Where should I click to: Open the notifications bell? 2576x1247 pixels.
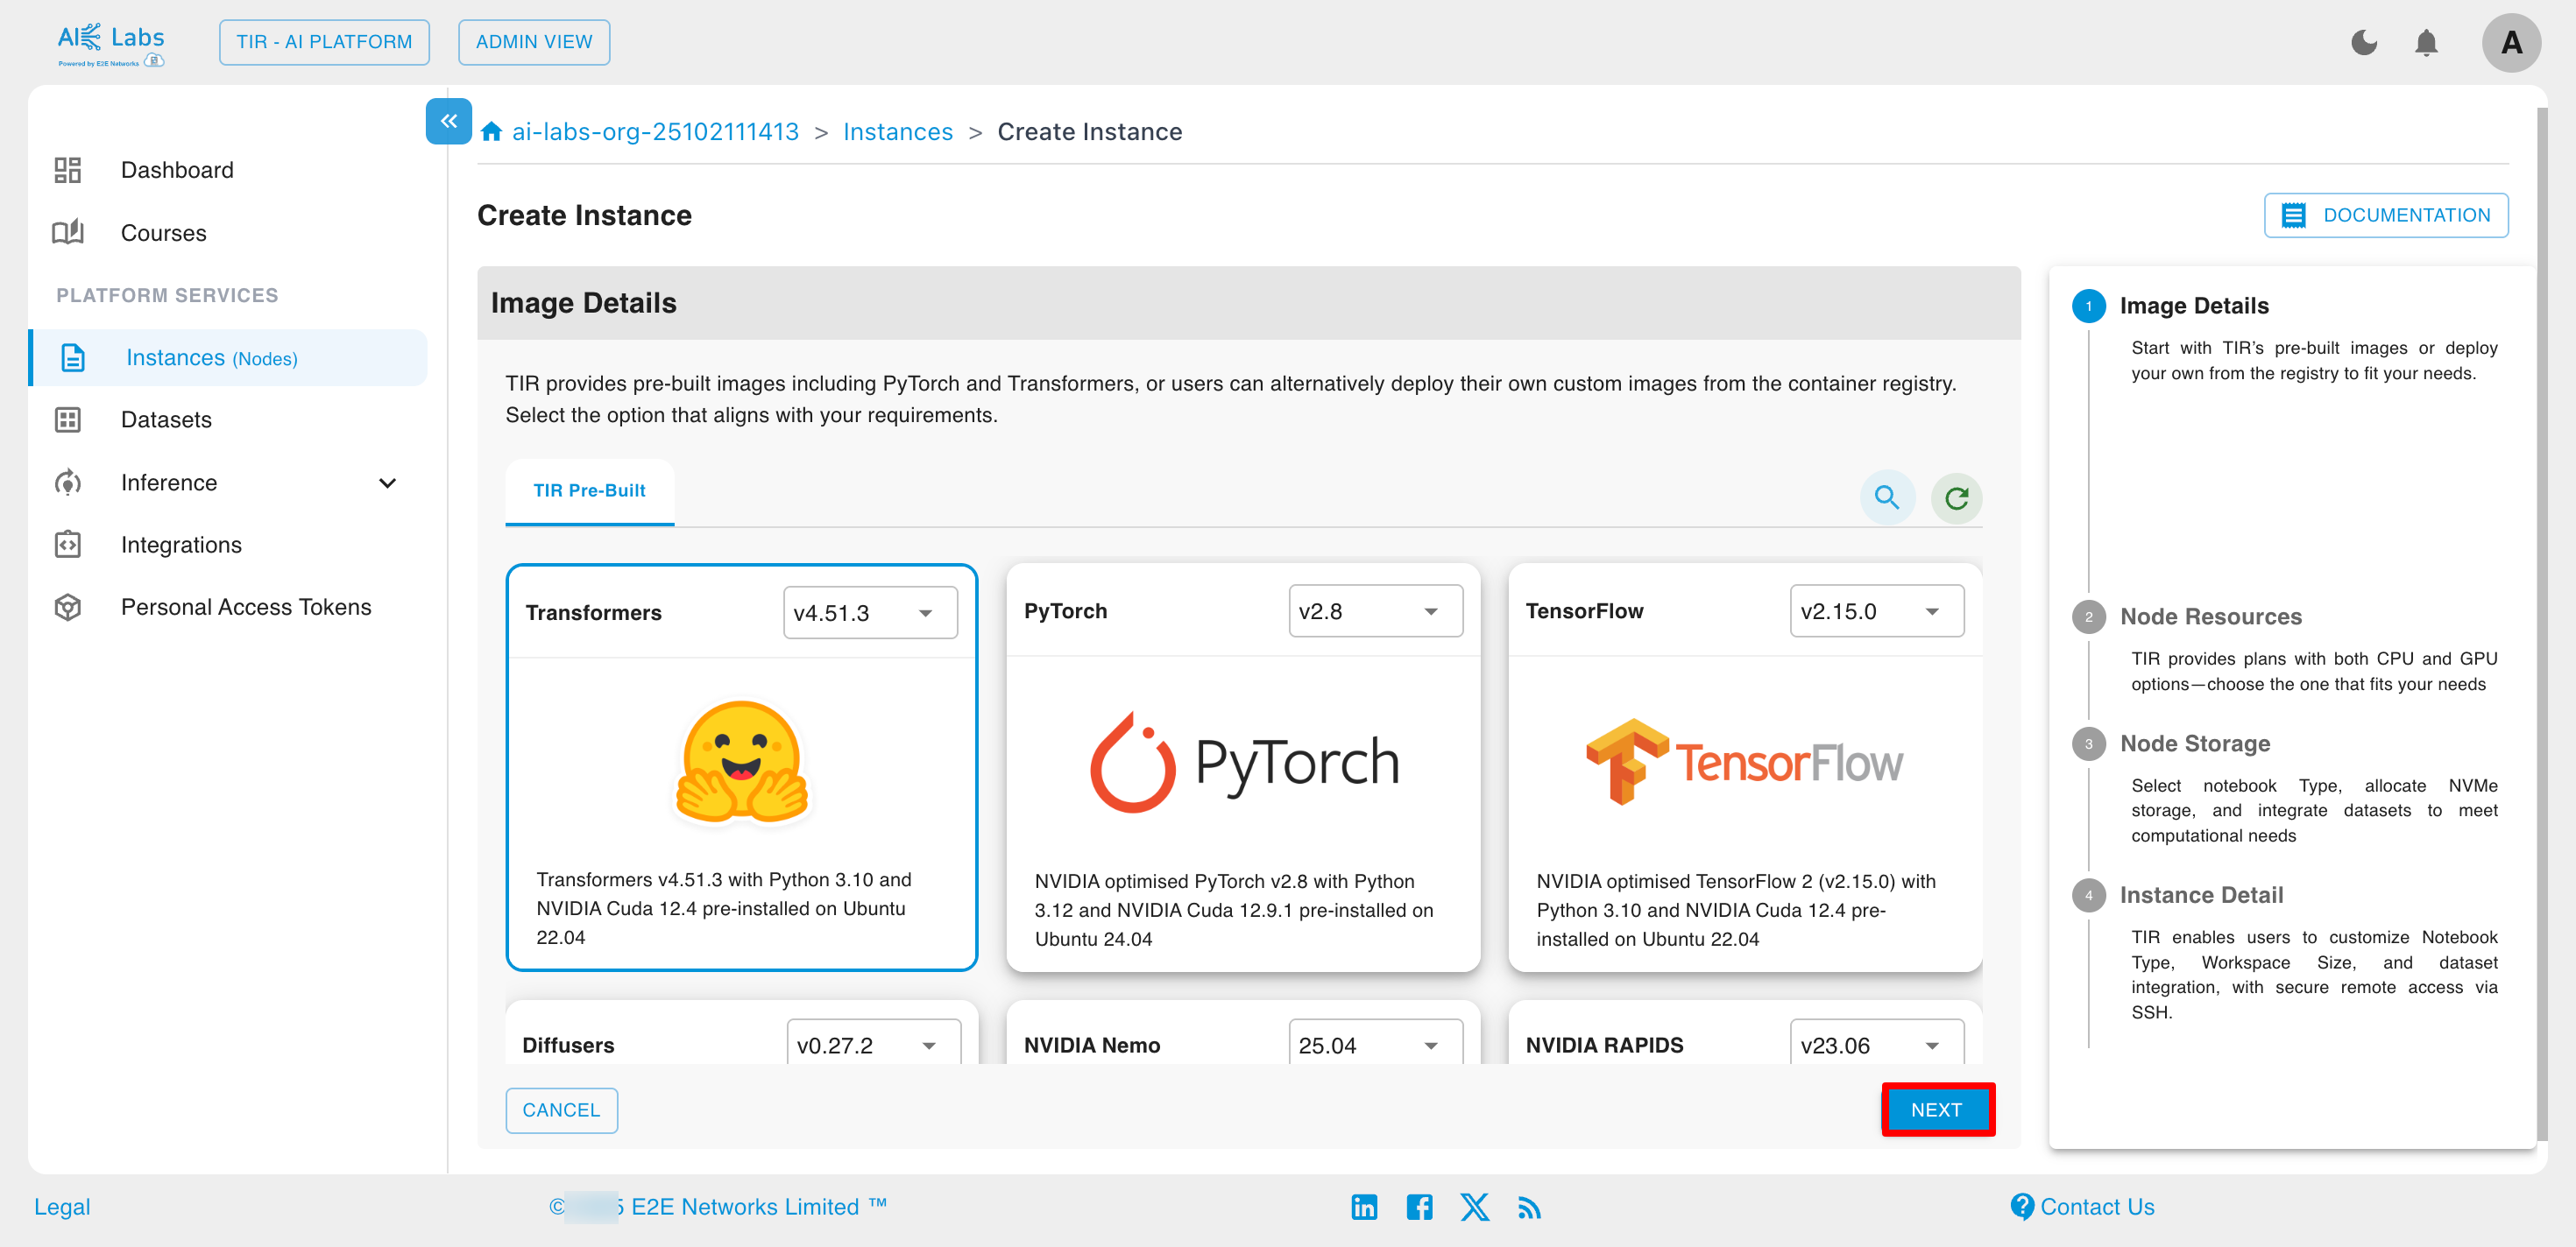[x=2426, y=43]
